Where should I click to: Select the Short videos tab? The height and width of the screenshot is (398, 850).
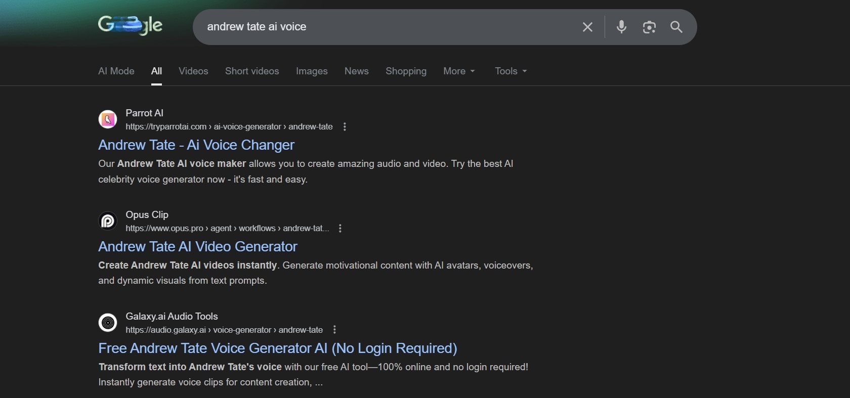point(252,71)
